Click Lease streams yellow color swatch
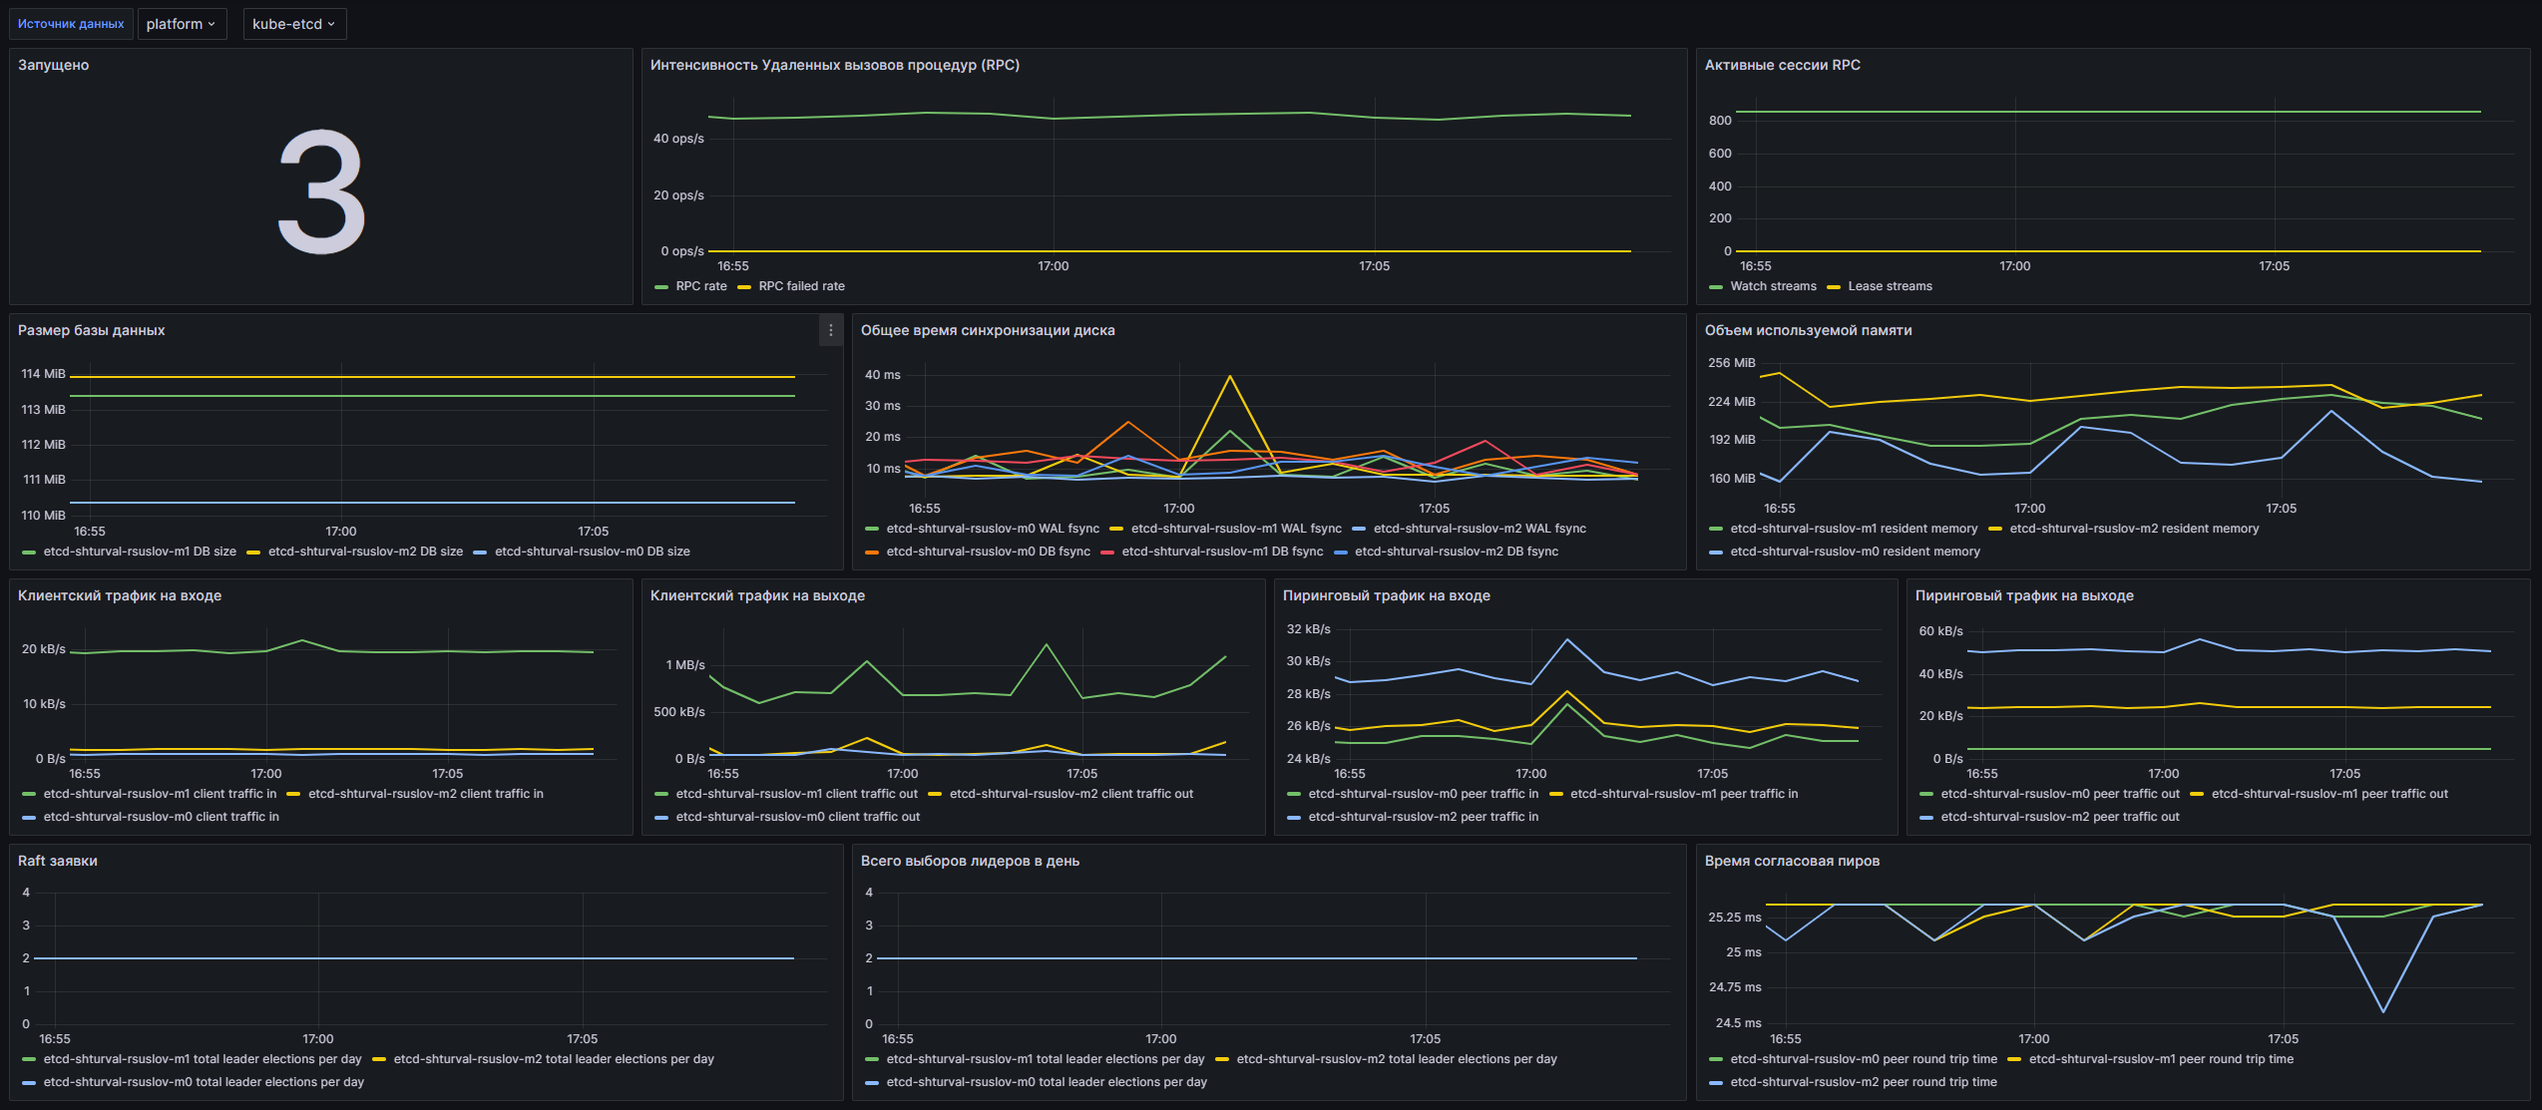This screenshot has height=1110, width=2542. pos(1834,287)
